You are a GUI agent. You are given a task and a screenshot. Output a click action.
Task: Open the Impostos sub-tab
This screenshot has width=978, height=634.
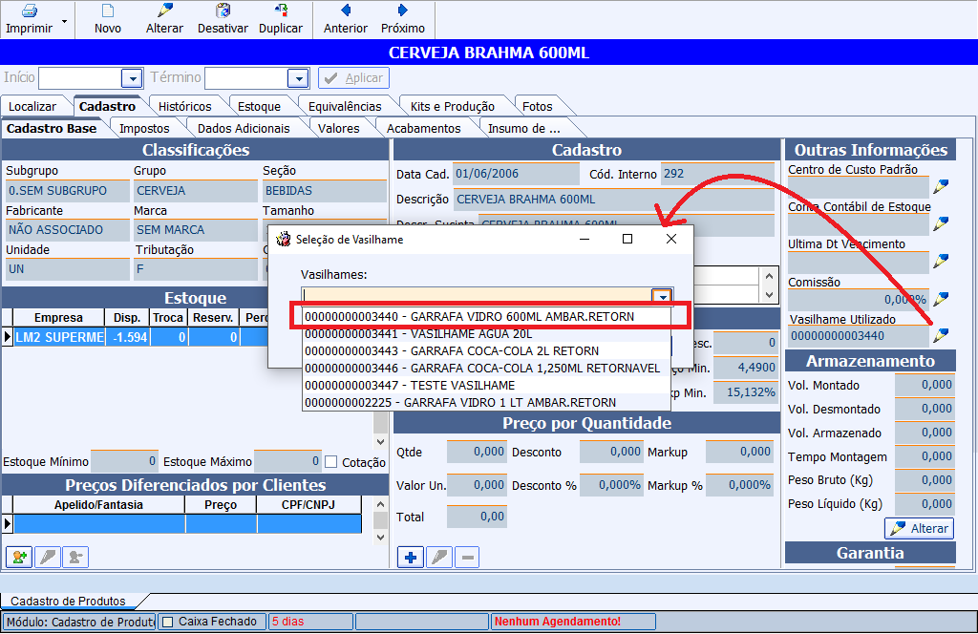point(144,128)
